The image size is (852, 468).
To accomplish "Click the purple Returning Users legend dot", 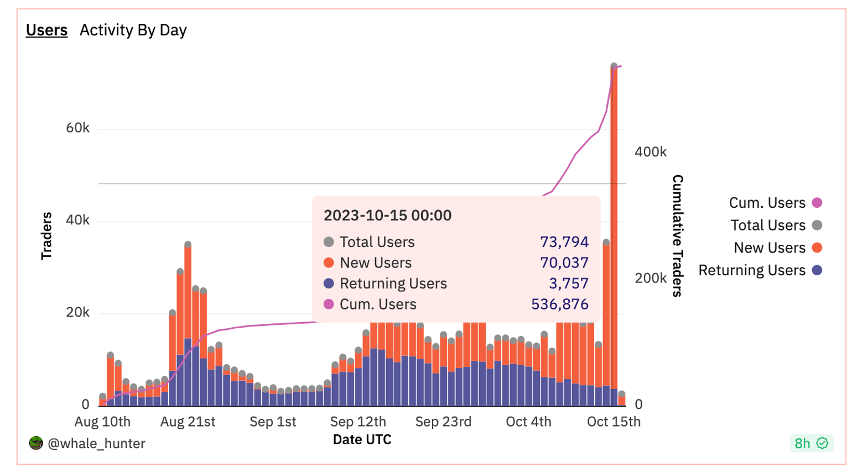I will (817, 270).
